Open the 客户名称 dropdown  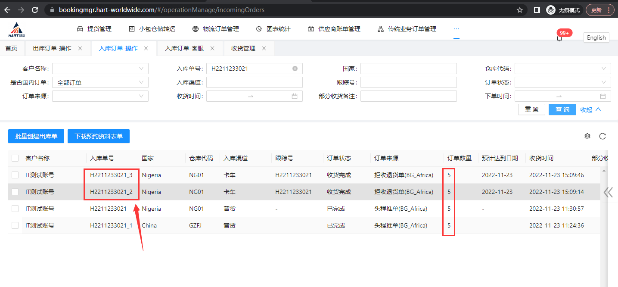(100, 69)
